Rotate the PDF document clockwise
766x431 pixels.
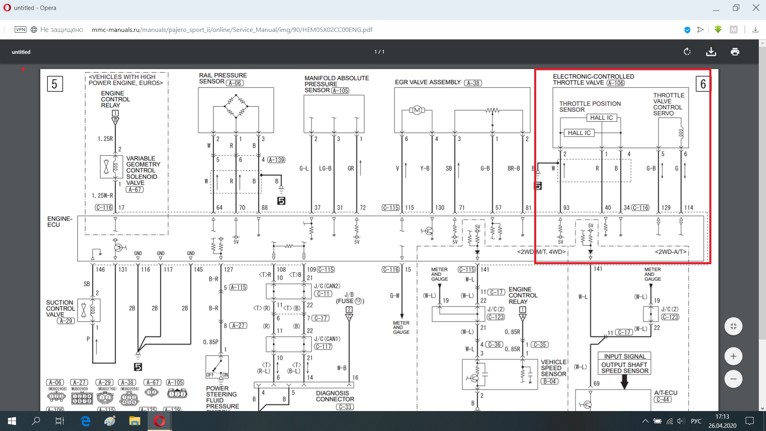[687, 52]
